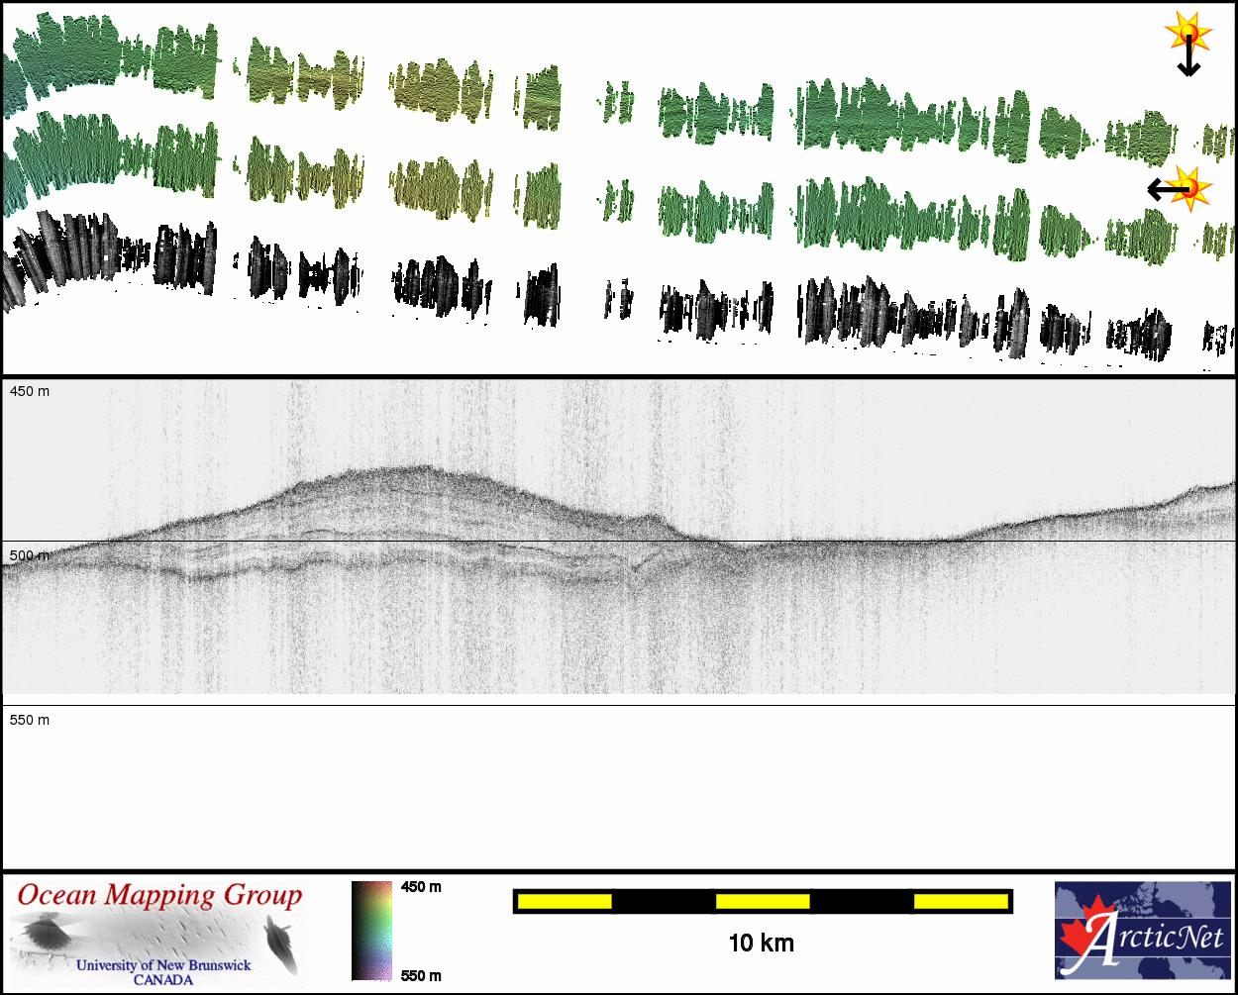1238x995 pixels.
Task: Click the 450 m depth label on profile
Action: click(30, 392)
